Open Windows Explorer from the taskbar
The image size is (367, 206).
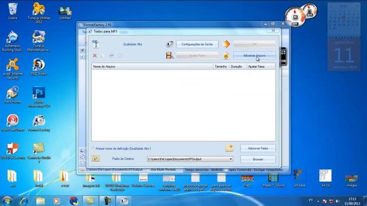[x=40, y=201]
